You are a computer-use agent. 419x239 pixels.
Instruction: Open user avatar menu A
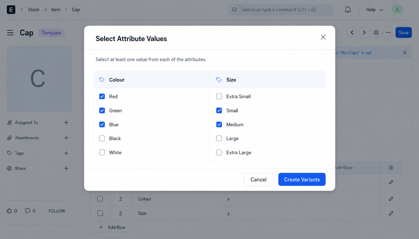397,10
